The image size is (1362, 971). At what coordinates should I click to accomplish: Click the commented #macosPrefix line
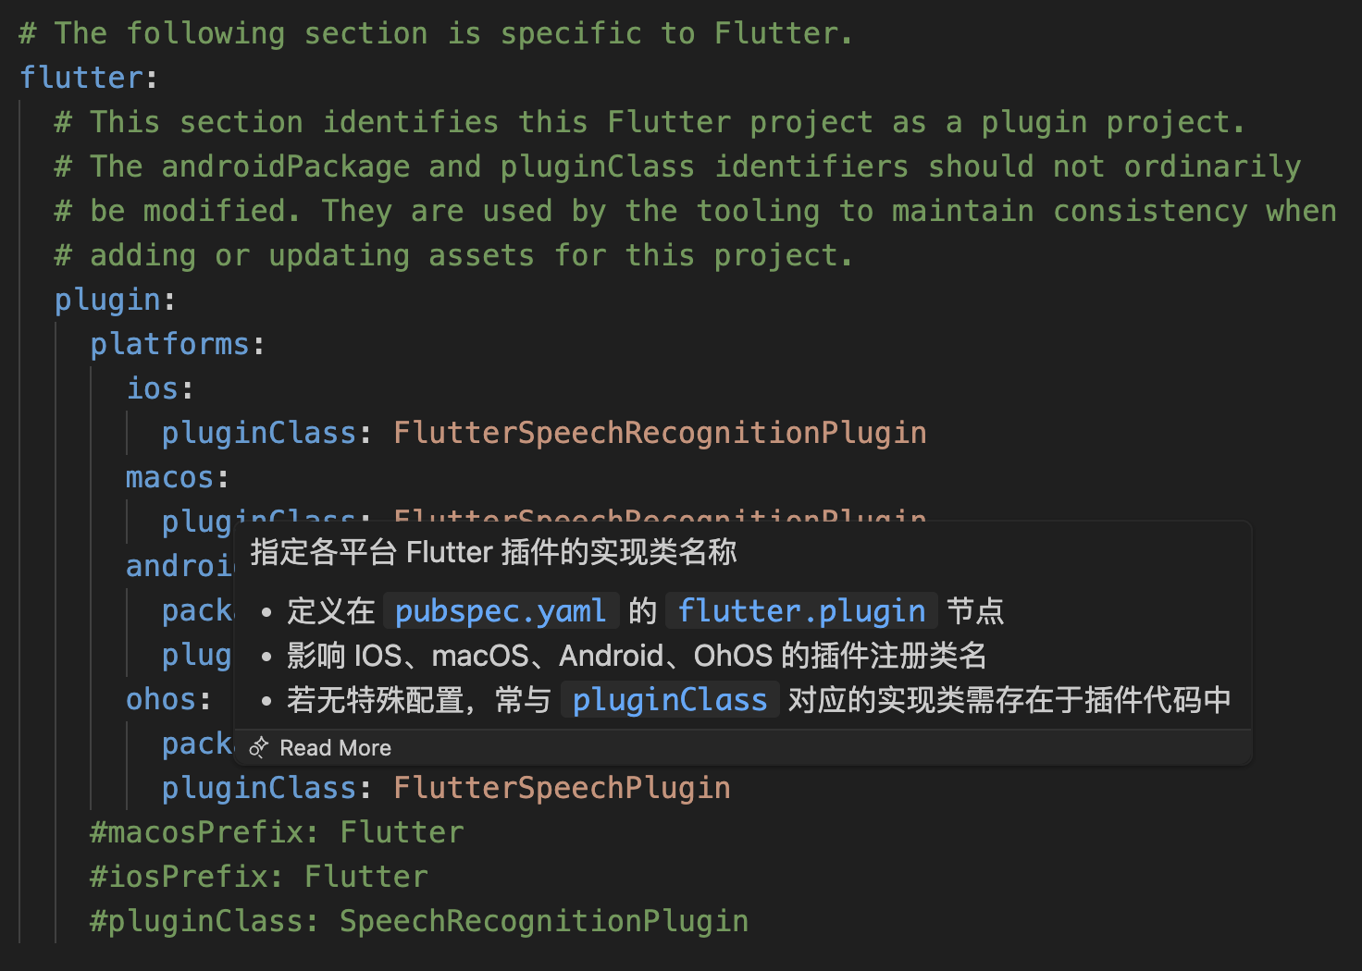click(277, 832)
